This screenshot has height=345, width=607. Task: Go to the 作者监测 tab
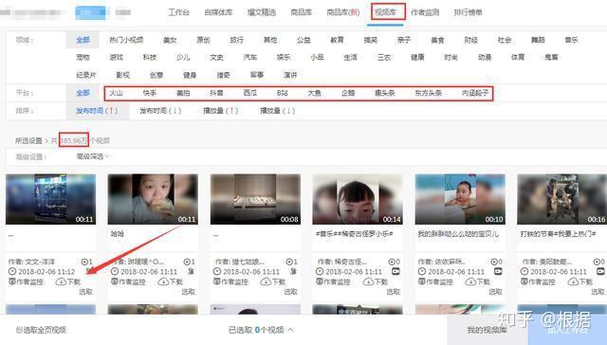coord(425,12)
